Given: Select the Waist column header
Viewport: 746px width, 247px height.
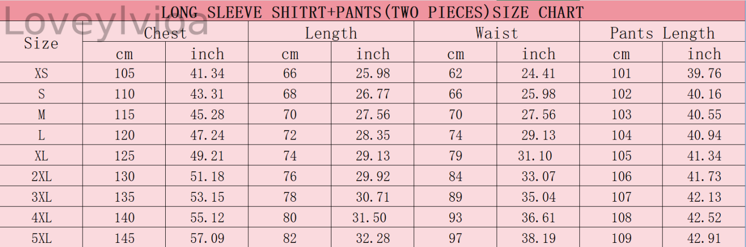Looking at the screenshot, I should coord(496,33).
